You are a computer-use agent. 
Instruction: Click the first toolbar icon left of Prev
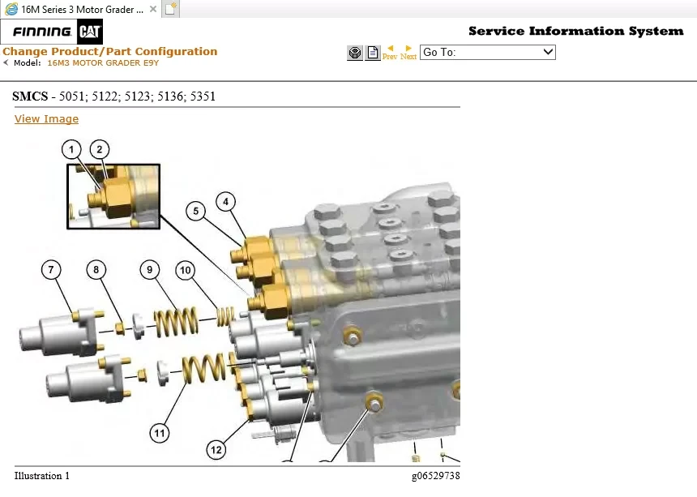pos(354,53)
